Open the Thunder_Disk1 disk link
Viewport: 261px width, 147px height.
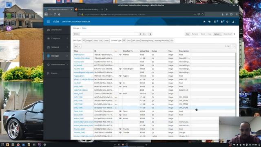click(79, 129)
